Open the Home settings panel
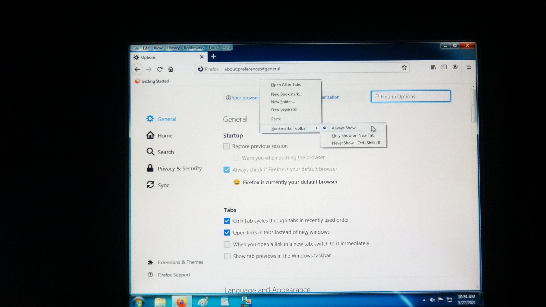Viewport: 546px width, 307px height. click(159, 135)
